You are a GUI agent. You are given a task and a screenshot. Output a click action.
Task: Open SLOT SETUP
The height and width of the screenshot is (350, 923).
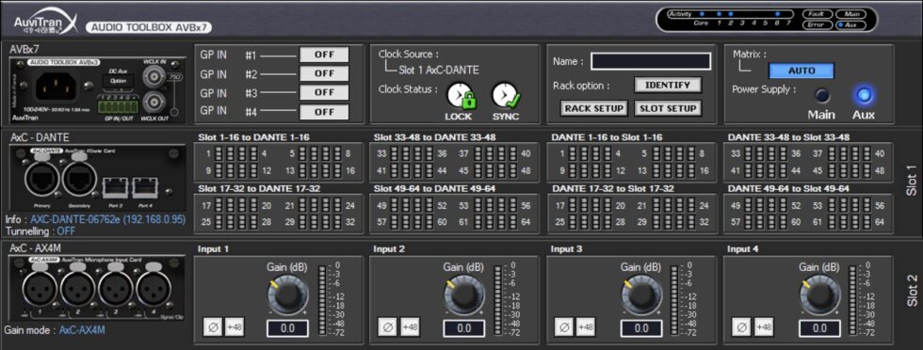tap(668, 108)
